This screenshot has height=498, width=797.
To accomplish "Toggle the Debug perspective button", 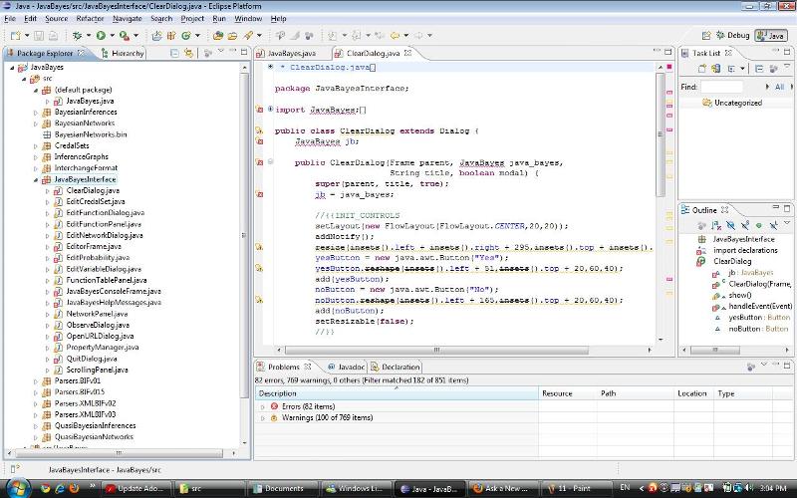I will pos(732,35).
